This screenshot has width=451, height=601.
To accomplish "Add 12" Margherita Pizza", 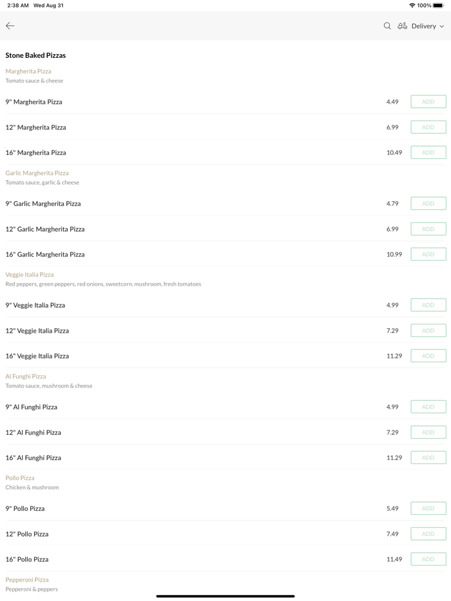I will (x=428, y=127).
